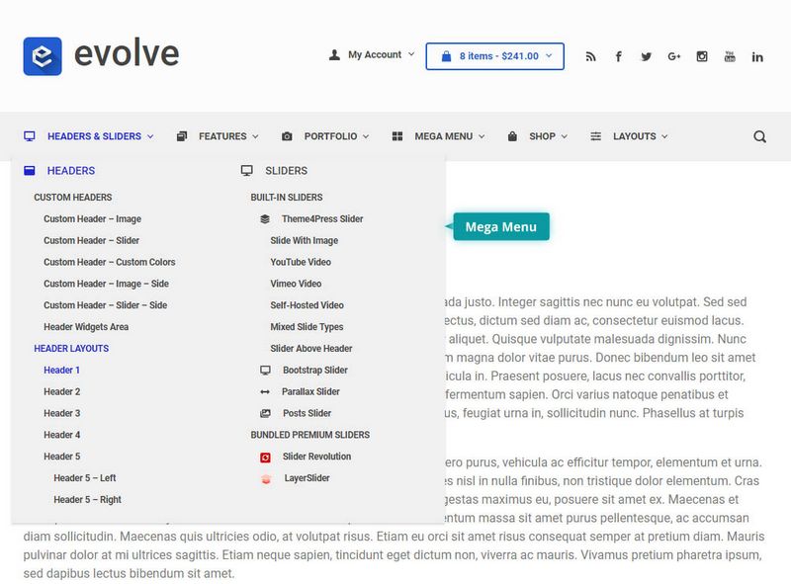This screenshot has width=791, height=584.
Task: Click the LayerSlider icon
Action: click(x=266, y=478)
